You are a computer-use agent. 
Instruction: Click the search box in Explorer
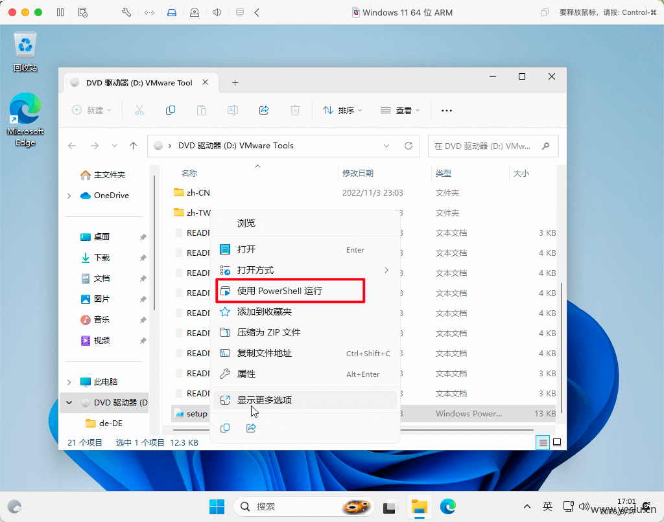click(493, 146)
